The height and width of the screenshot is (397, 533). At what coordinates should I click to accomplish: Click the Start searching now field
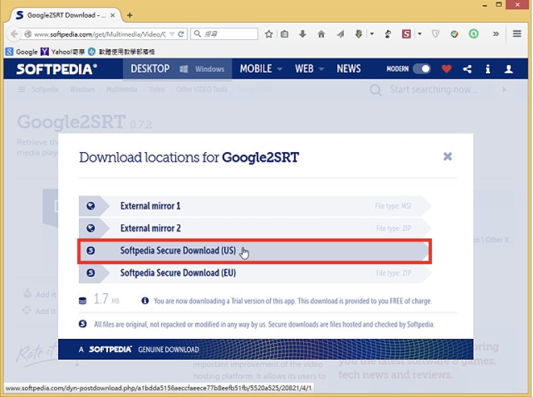pos(434,90)
